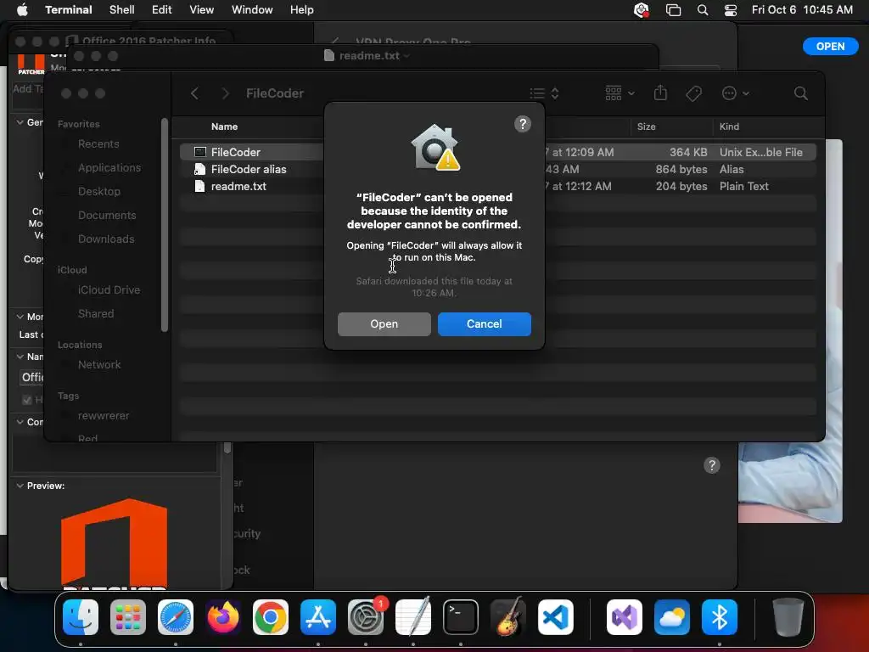Click Open in the FileCoder security dialog
Image resolution: width=869 pixels, height=652 pixels.
(384, 323)
